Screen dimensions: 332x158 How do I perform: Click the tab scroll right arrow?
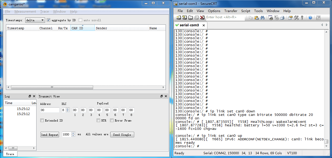327,25
